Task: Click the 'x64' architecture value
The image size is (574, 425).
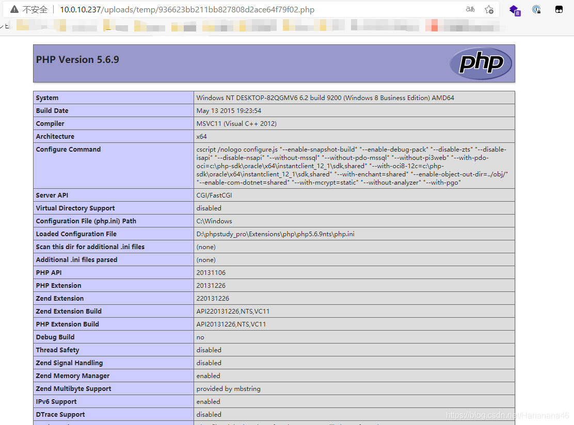Action: click(201, 137)
